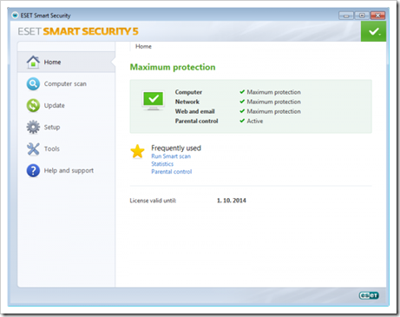The height and width of the screenshot is (317, 400).
Task: Click the Home breadcrumb text
Action: coord(143,46)
